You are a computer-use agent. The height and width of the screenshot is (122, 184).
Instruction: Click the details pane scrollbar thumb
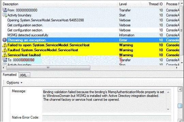180,106
